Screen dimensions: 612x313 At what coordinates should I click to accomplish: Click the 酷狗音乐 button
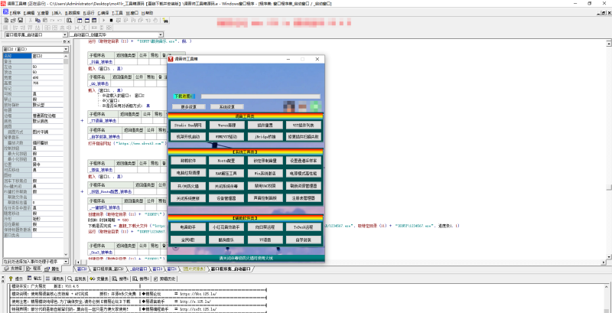pyautogui.click(x=226, y=240)
